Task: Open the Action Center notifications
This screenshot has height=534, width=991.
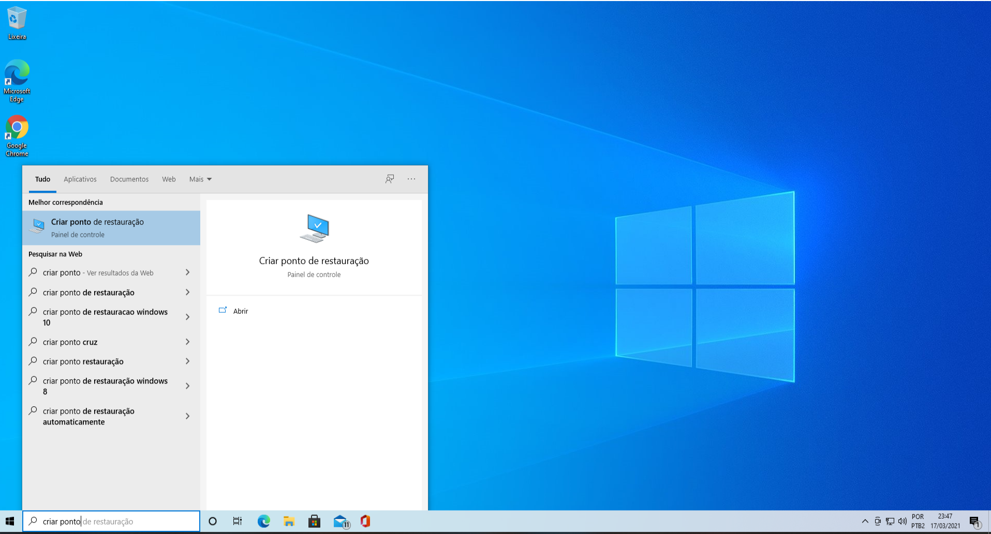Action: click(976, 521)
